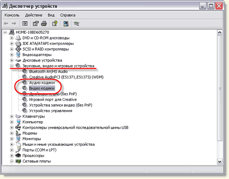
Task: Toggle the console tree pane toolbar icon
Action: pos(25,23)
